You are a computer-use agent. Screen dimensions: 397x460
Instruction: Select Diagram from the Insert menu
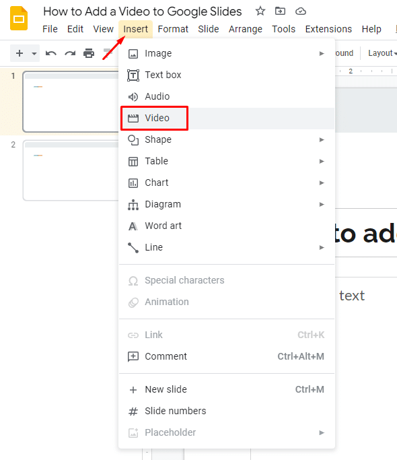point(226,205)
